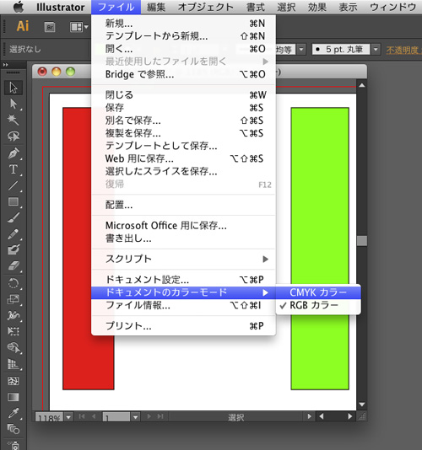Click vertical scrollbar down arrow
The height and width of the screenshot is (450, 422).
[362, 404]
